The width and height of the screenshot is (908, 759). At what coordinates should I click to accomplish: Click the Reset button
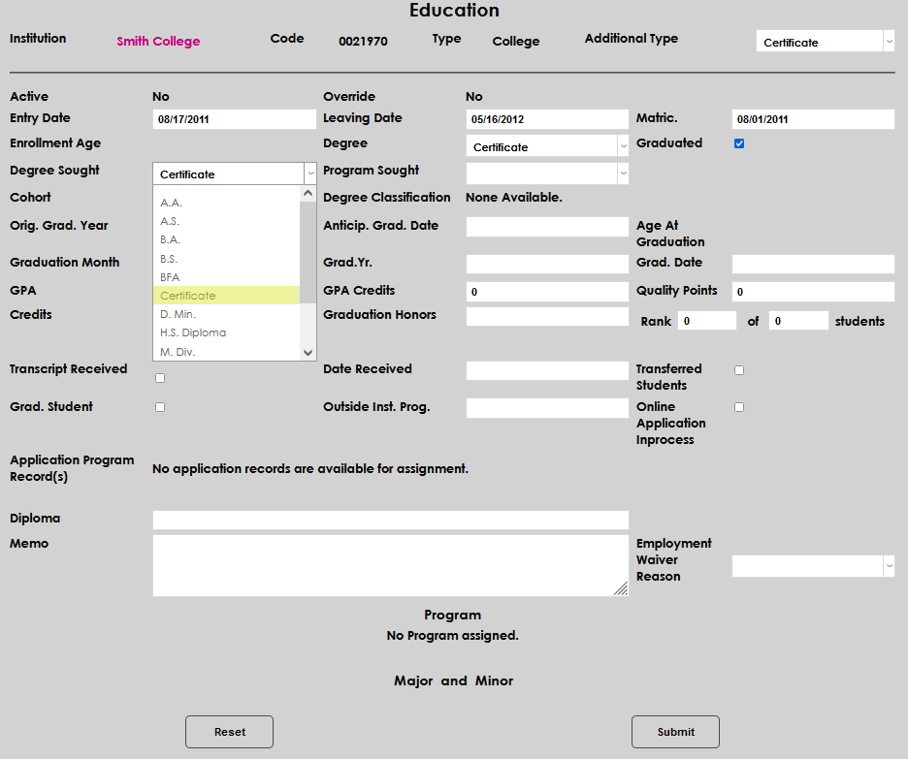(x=229, y=732)
